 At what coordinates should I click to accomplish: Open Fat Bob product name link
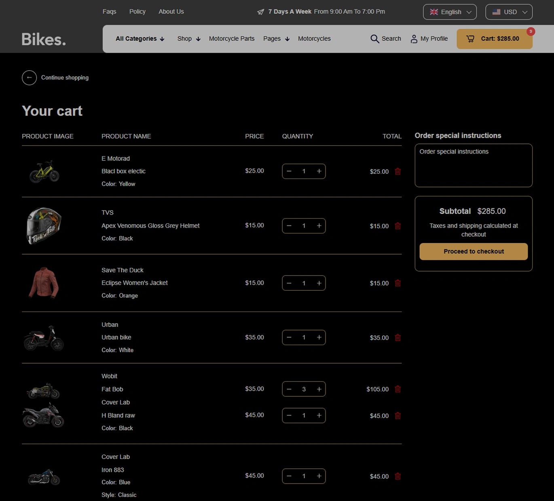[x=112, y=389]
